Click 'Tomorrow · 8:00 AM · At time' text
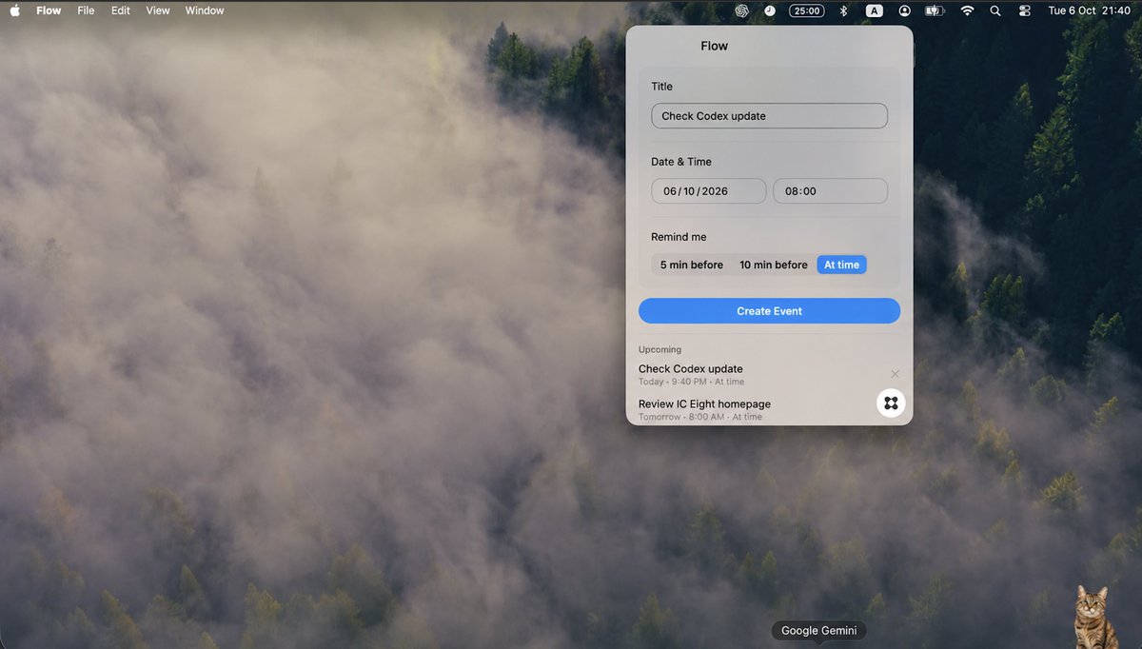The height and width of the screenshot is (649, 1142). [x=700, y=417]
